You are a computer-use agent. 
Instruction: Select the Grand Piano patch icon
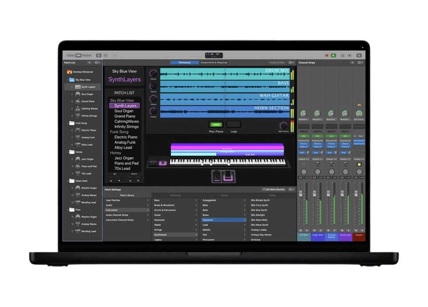point(77,101)
